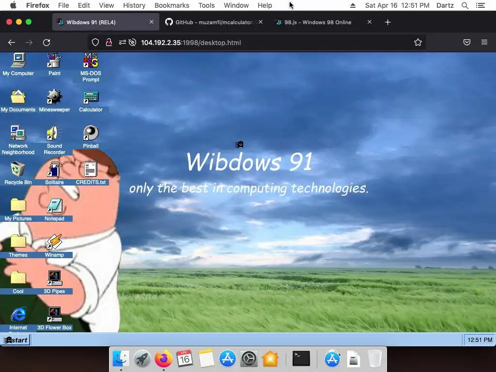This screenshot has height=372, width=496.
Task: Close the GitHub mcalculator tab
Action: point(260,22)
